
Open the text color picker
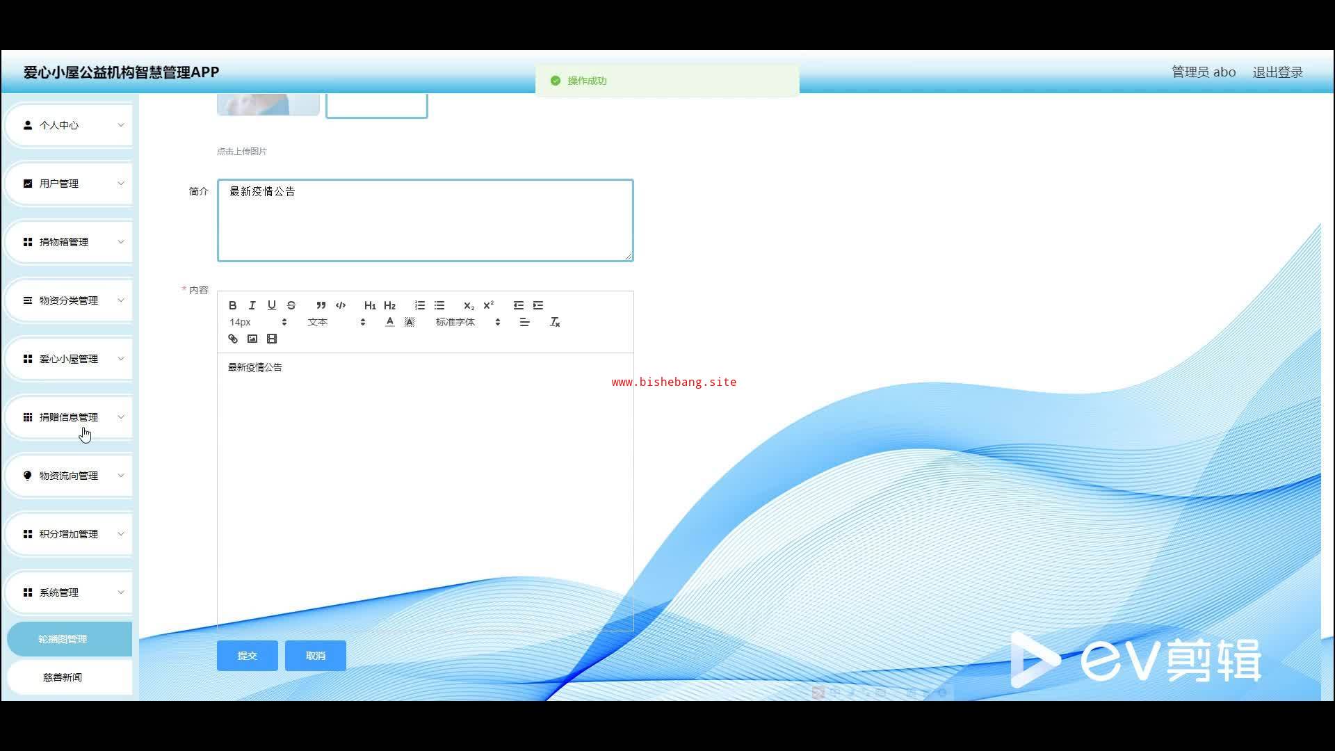[389, 322]
